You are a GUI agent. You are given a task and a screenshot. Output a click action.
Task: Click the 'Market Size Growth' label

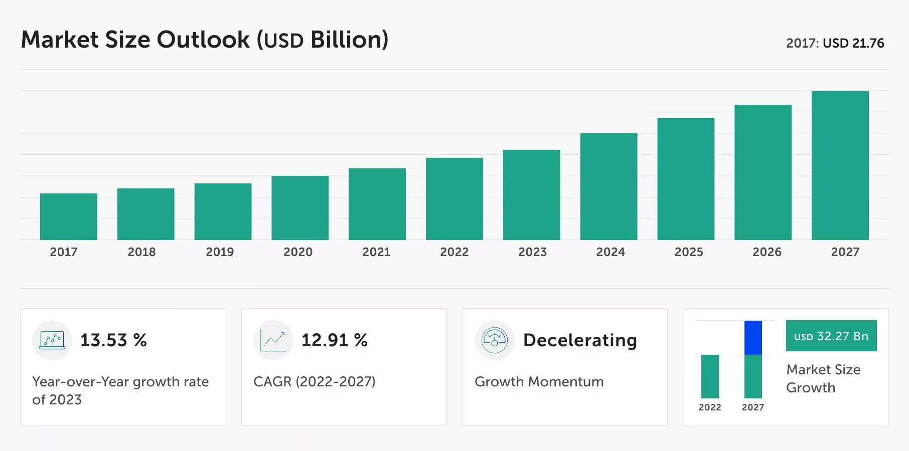(x=823, y=378)
